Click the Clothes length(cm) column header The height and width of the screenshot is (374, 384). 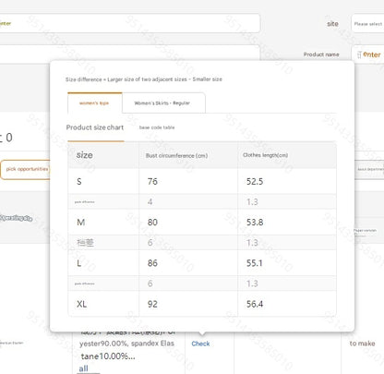coord(265,155)
